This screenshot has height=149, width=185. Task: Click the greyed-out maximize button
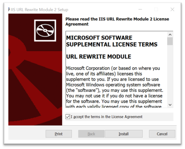[x=156, y=9]
